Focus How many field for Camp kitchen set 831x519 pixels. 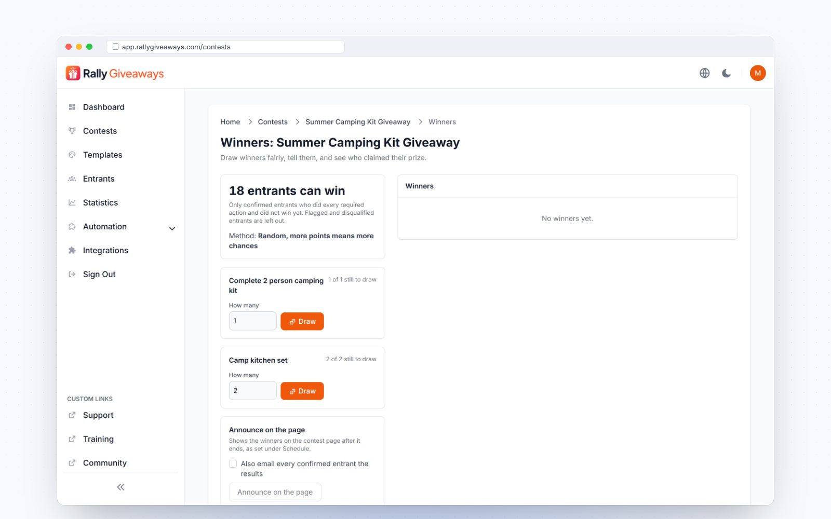252,390
